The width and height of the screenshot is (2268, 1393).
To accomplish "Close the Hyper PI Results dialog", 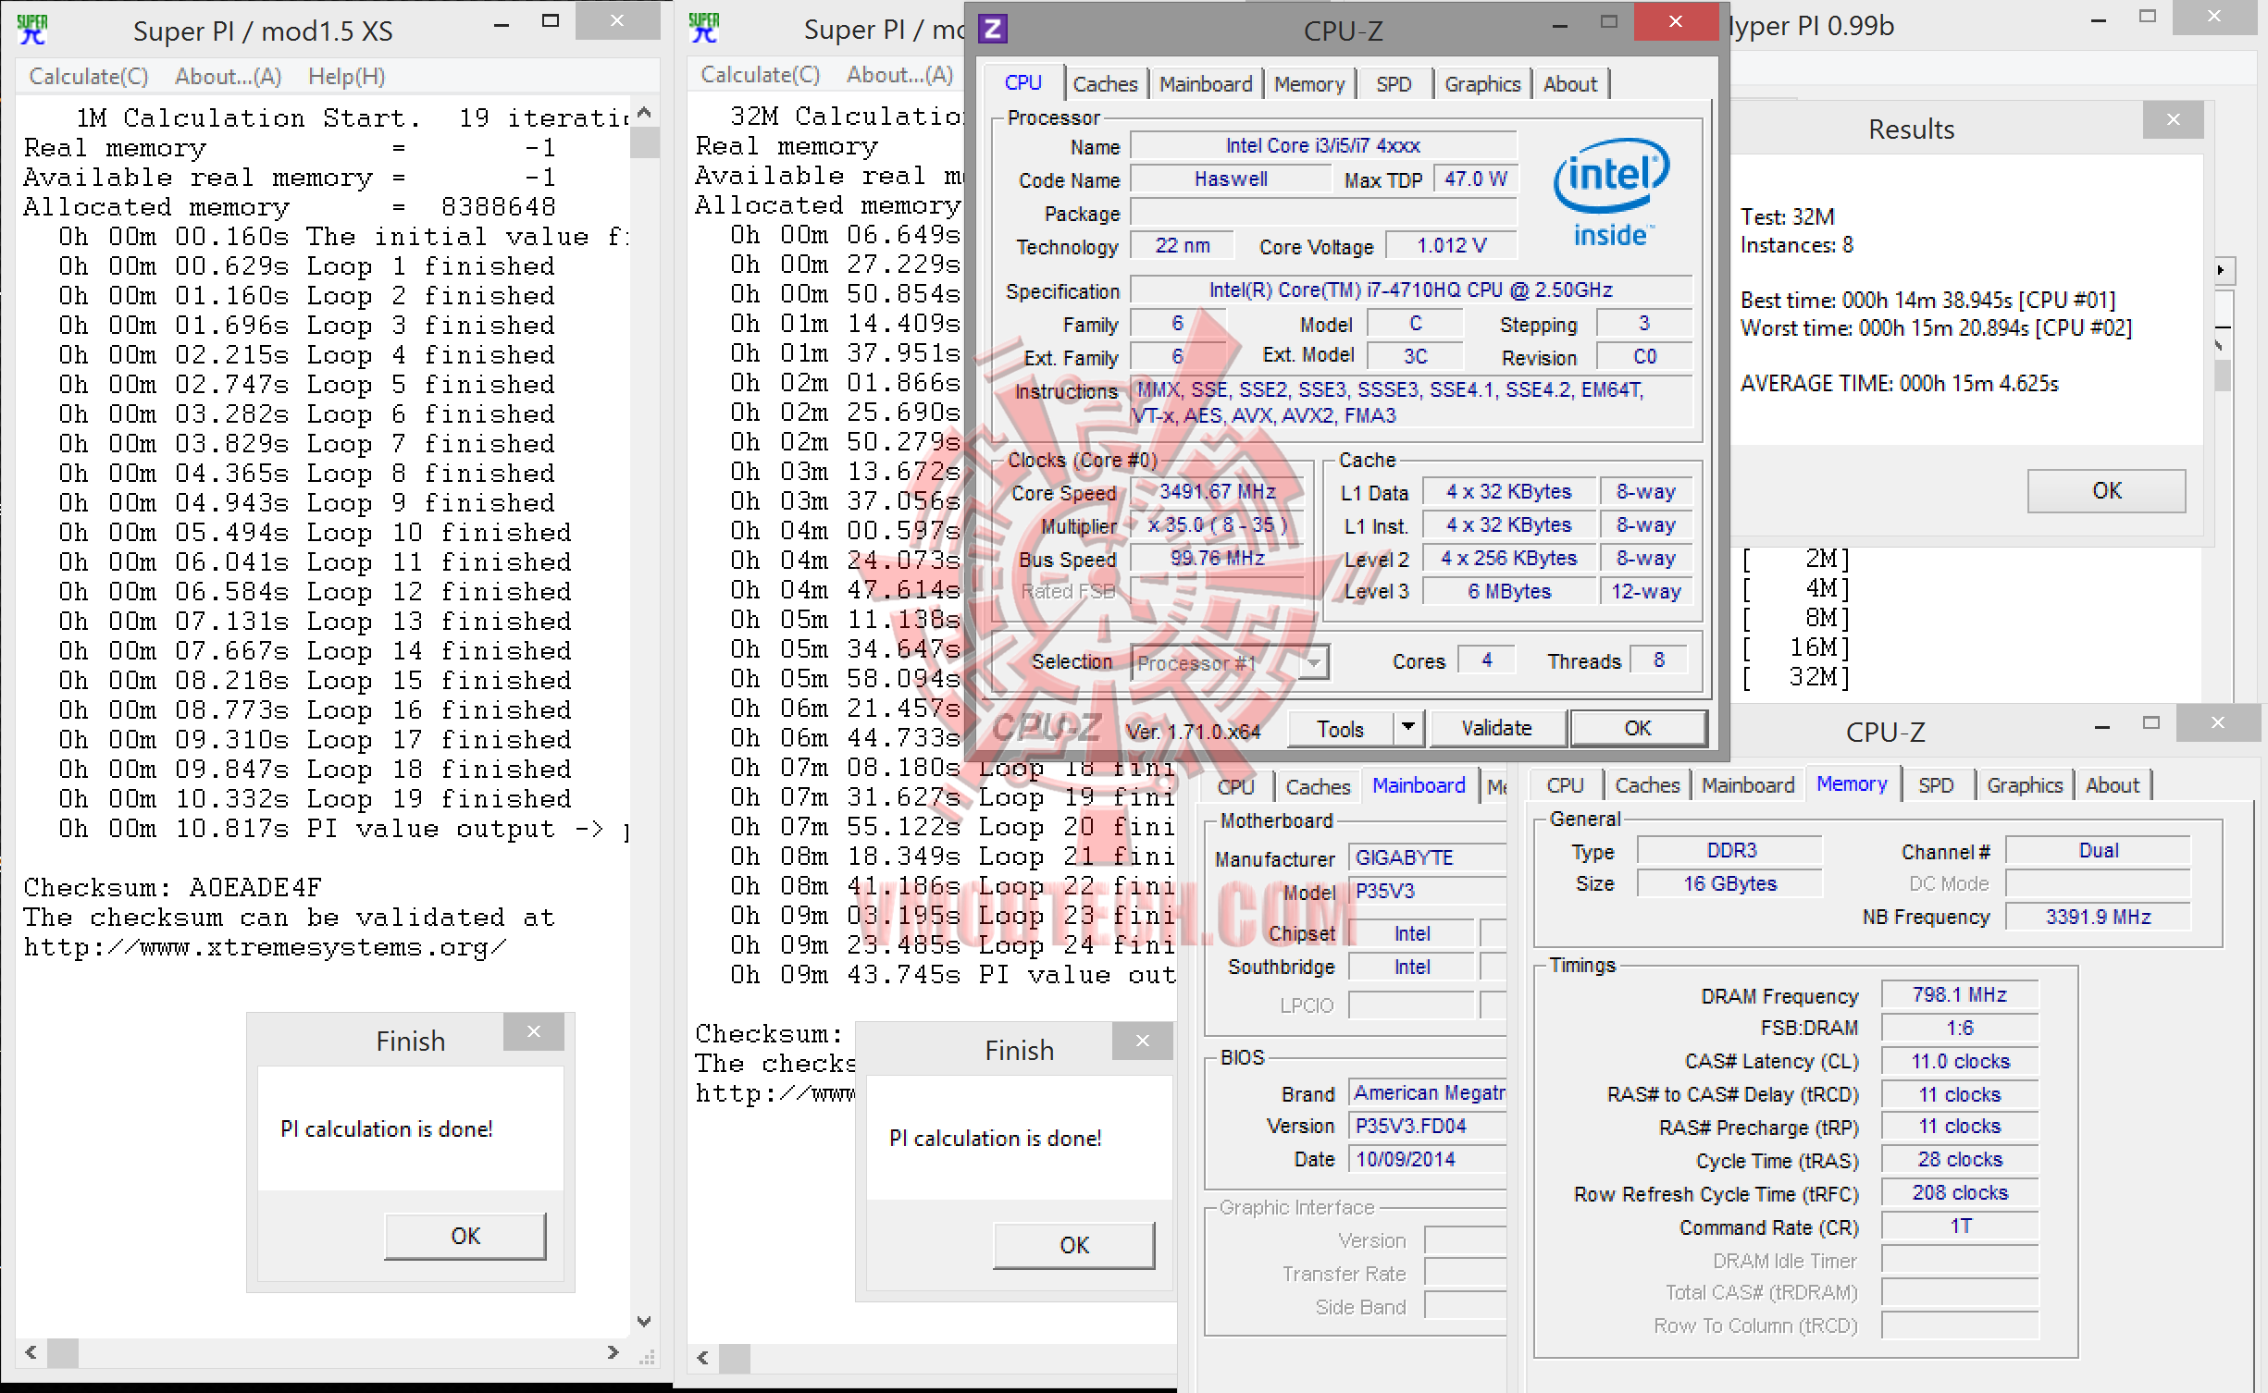I will pyautogui.click(x=2173, y=119).
